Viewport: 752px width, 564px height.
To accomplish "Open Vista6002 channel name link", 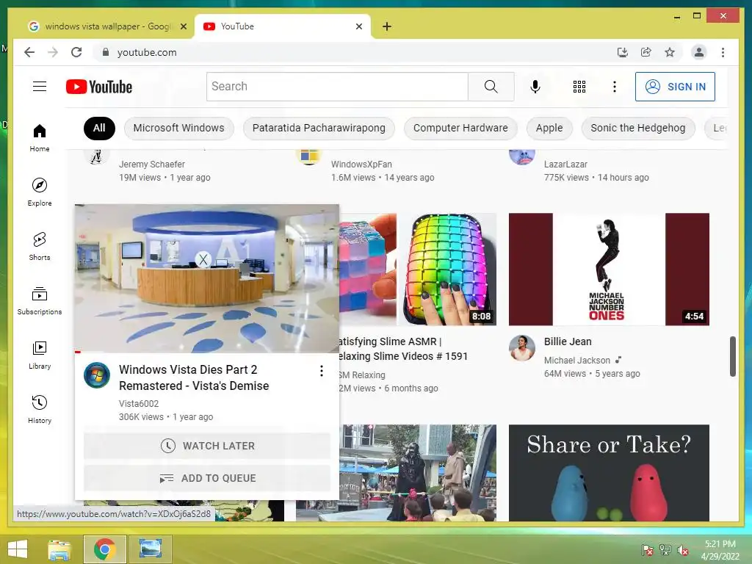I will (139, 404).
